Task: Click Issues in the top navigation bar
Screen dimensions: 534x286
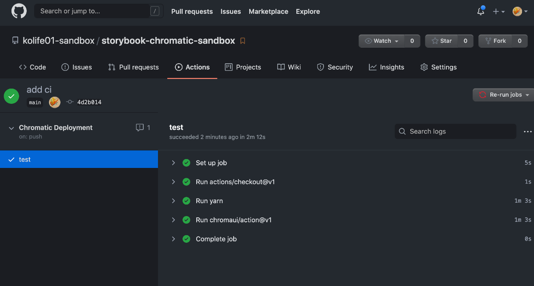Action: [231, 12]
